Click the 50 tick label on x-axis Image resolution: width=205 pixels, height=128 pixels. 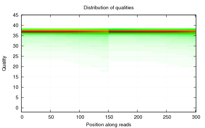[x=51, y=117]
